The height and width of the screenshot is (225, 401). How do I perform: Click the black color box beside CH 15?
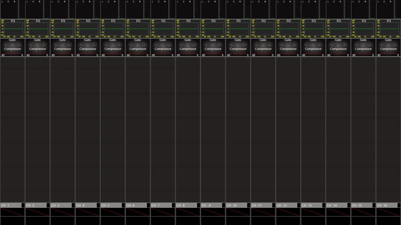(374, 205)
